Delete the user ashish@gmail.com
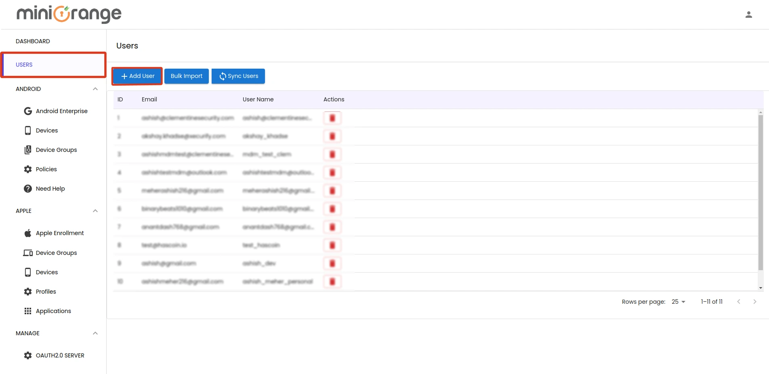The height and width of the screenshot is (374, 769). coord(332,263)
